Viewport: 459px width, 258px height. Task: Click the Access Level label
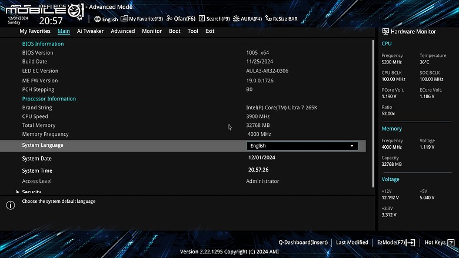click(36, 181)
